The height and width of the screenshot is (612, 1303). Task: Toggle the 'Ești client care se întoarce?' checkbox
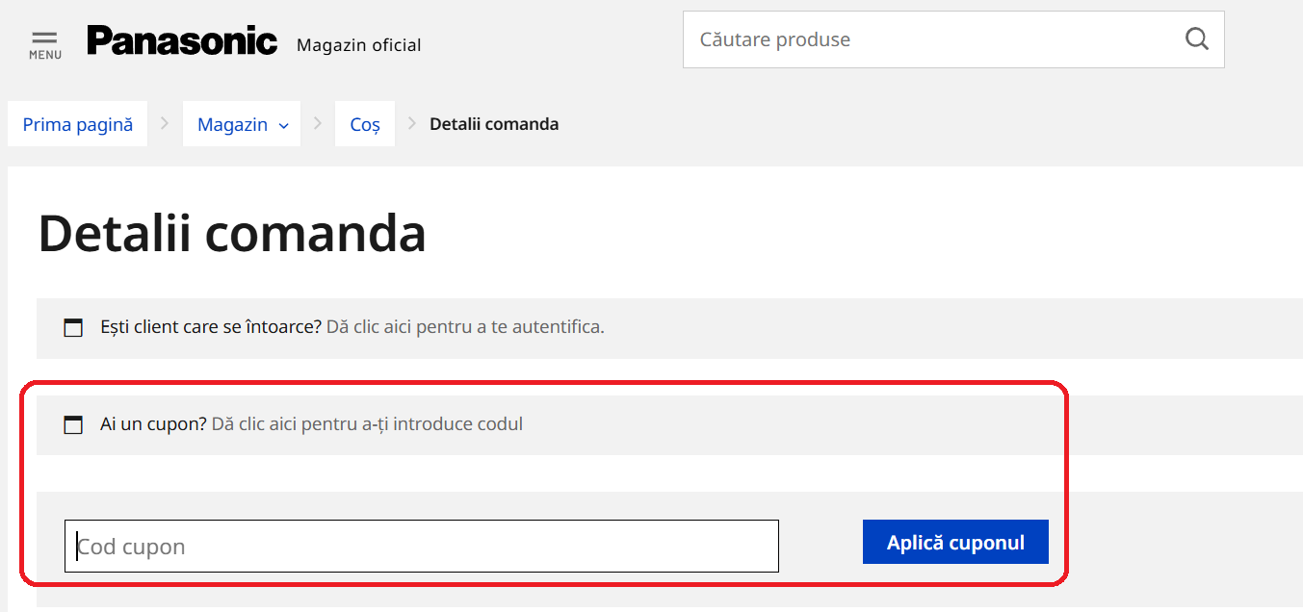(72, 327)
